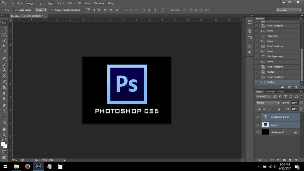Hide the Background layer eye
This screenshot has height=171, width=304.
(x=258, y=132)
